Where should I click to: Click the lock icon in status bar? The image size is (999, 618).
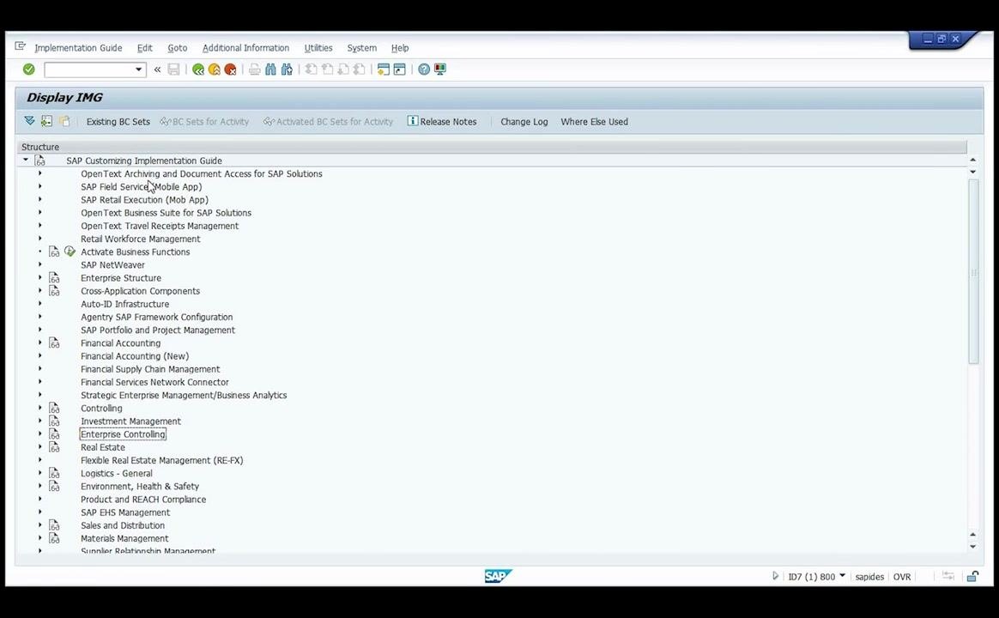972,577
